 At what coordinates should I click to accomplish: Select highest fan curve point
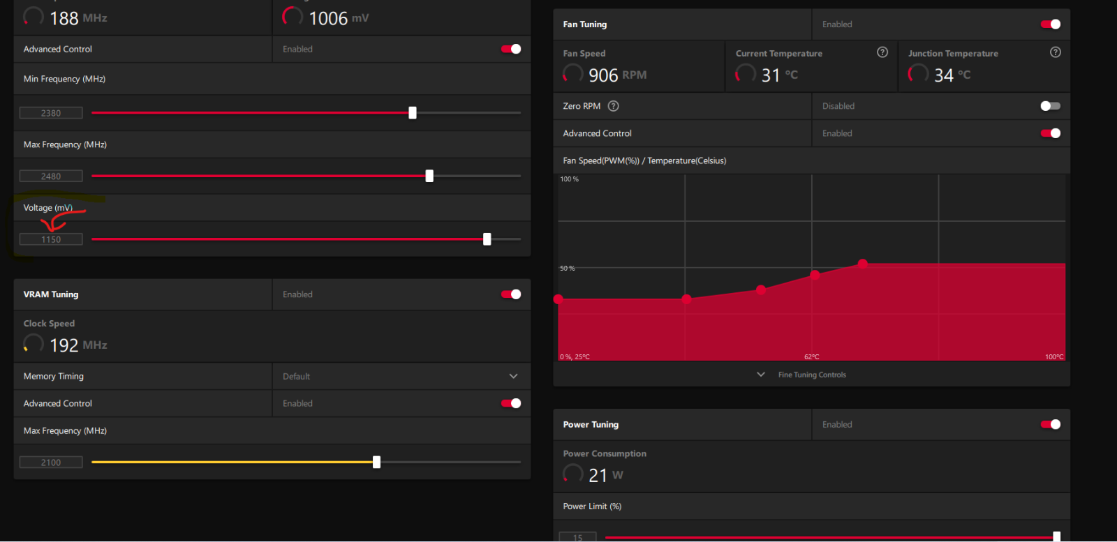[x=863, y=264]
